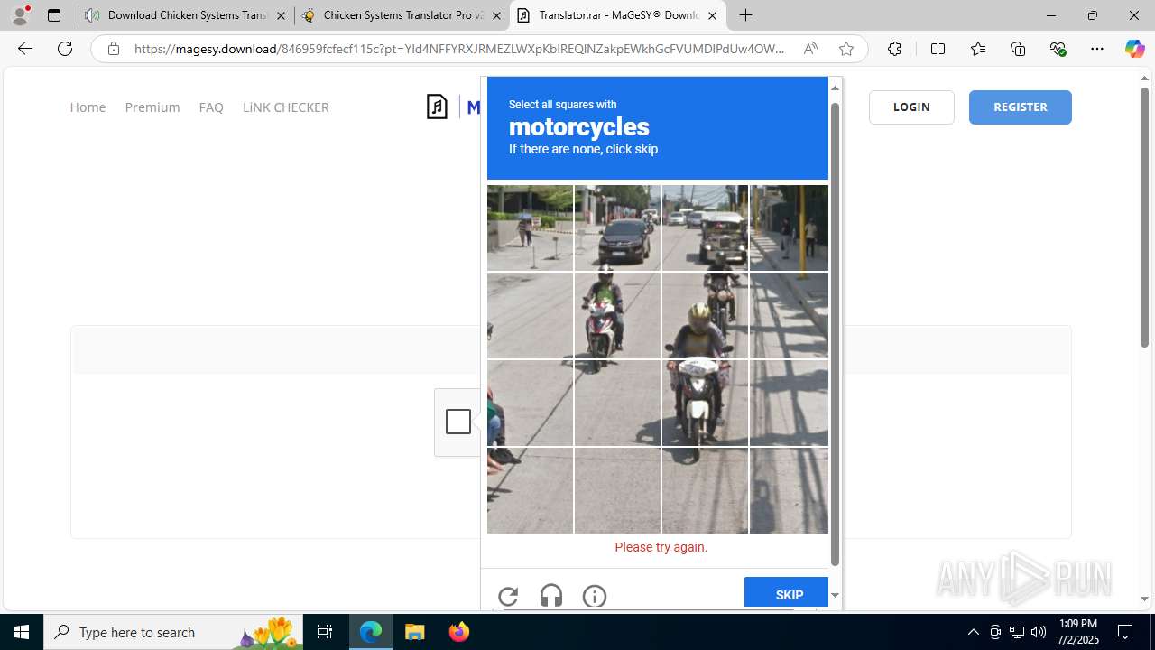The height and width of the screenshot is (650, 1155).
Task: Open browser Extensions puzzle icon
Action: coord(894,49)
